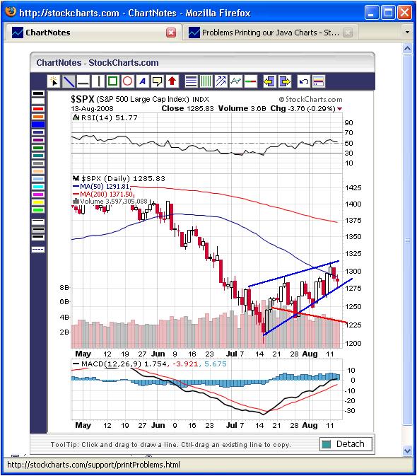The image size is (417, 476).
Task: Choose the vertical line tool
Action: point(98,81)
